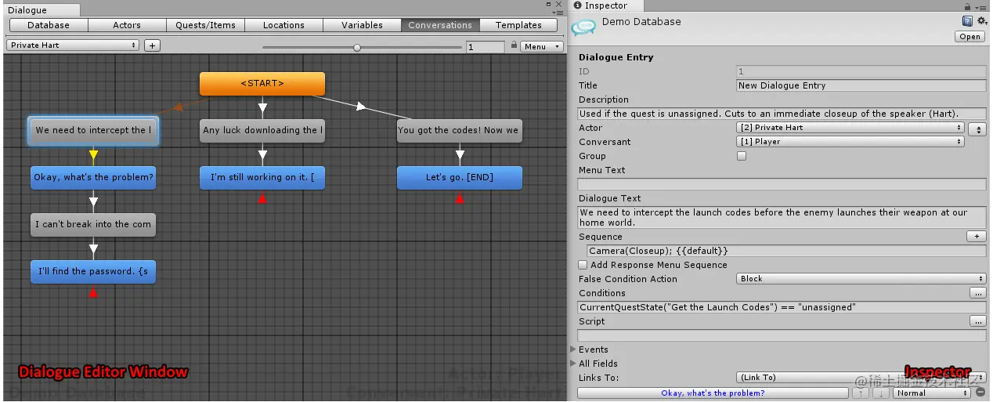Delete the link with the minus icon
Viewport: 993px width, 402px height.
(x=980, y=393)
